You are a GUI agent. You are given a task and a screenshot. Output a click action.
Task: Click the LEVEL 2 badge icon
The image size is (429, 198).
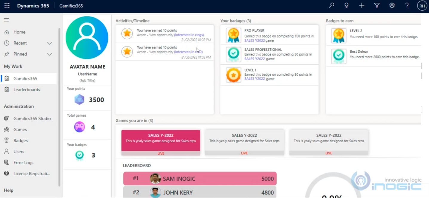coord(339,35)
